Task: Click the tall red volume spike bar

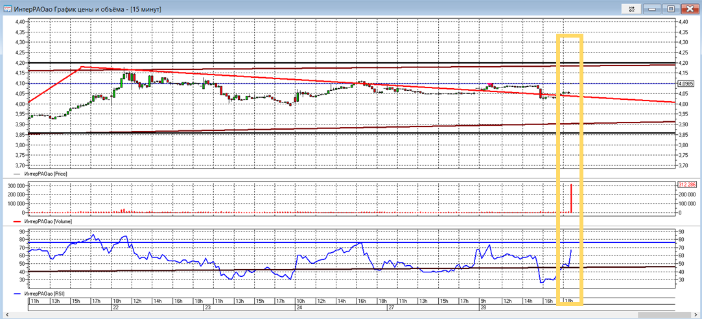Action: [x=570, y=198]
